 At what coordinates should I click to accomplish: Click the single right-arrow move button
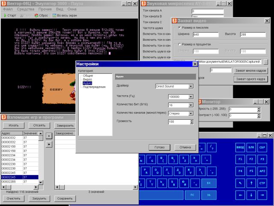pyautogui.click(x=49, y=136)
